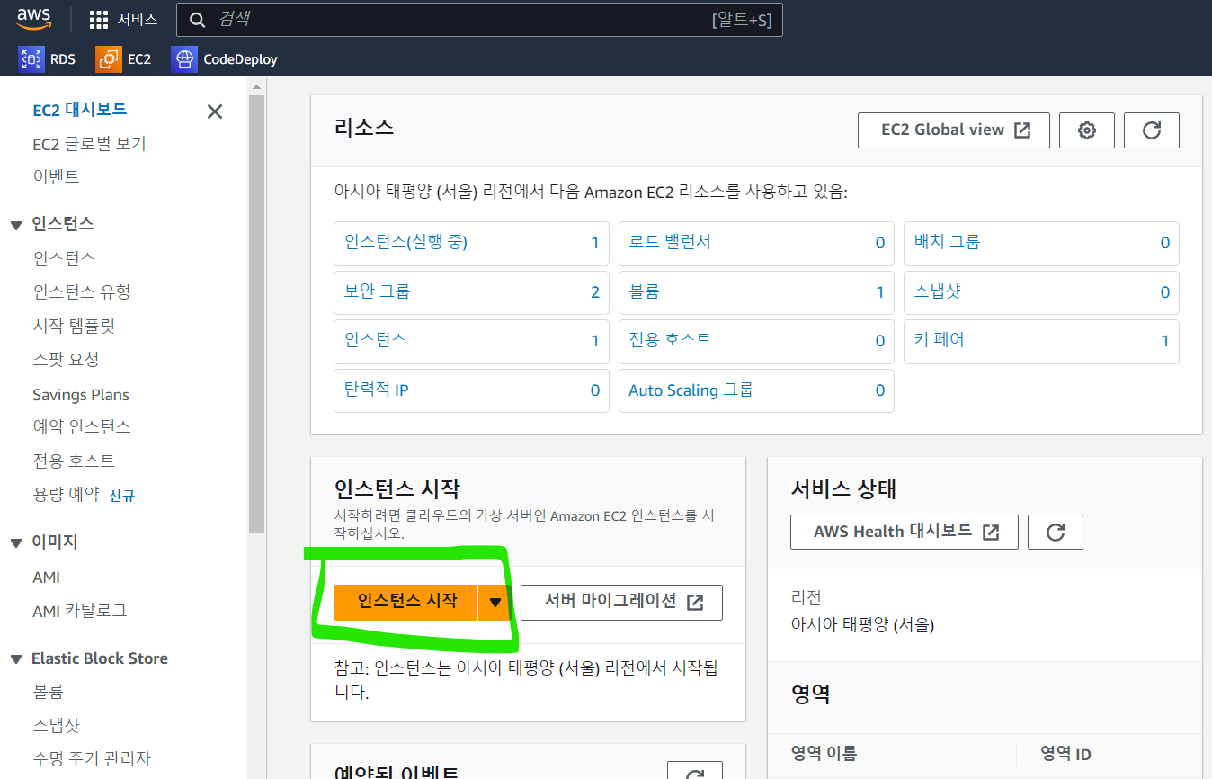Open Auto Scaling 그룹 resource card
1212x779 pixels.
point(756,390)
